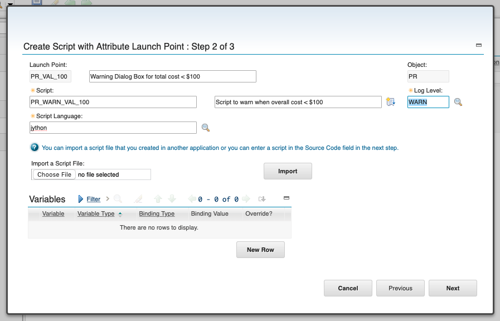Open Script Language lookup magnifier icon

tap(206, 128)
